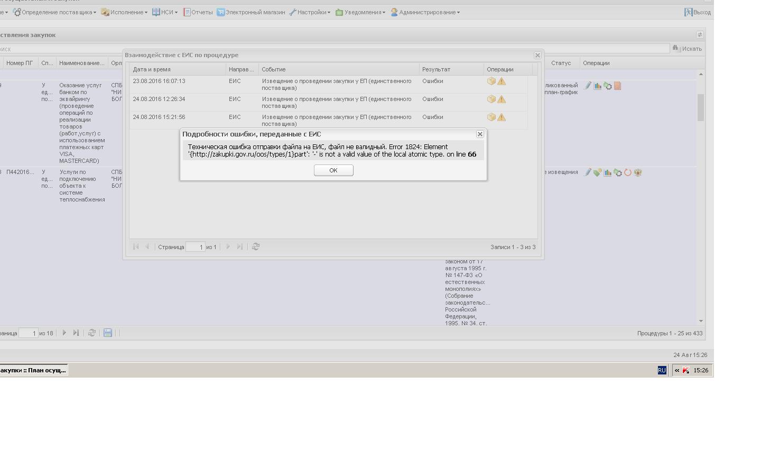761x476 pixels.
Task: Click warning icon for 24.08.2016 15:21:56 row
Action: point(502,117)
